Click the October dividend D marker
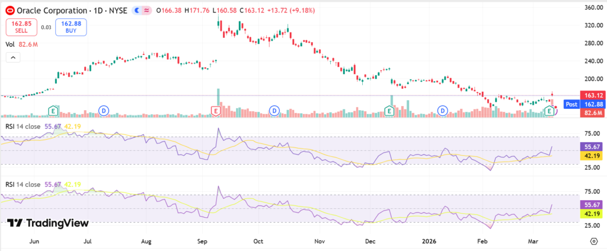 click(274, 111)
